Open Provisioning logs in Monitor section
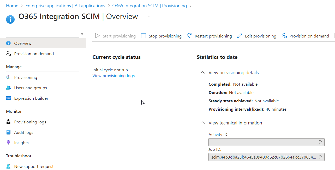The image size is (335, 170). coord(30,122)
